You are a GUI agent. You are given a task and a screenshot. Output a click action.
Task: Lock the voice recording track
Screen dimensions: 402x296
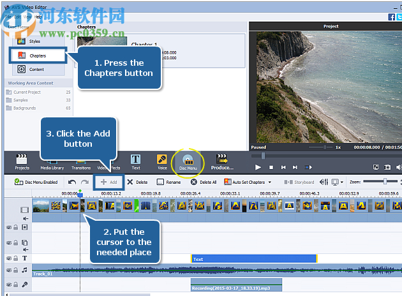[x=16, y=285]
